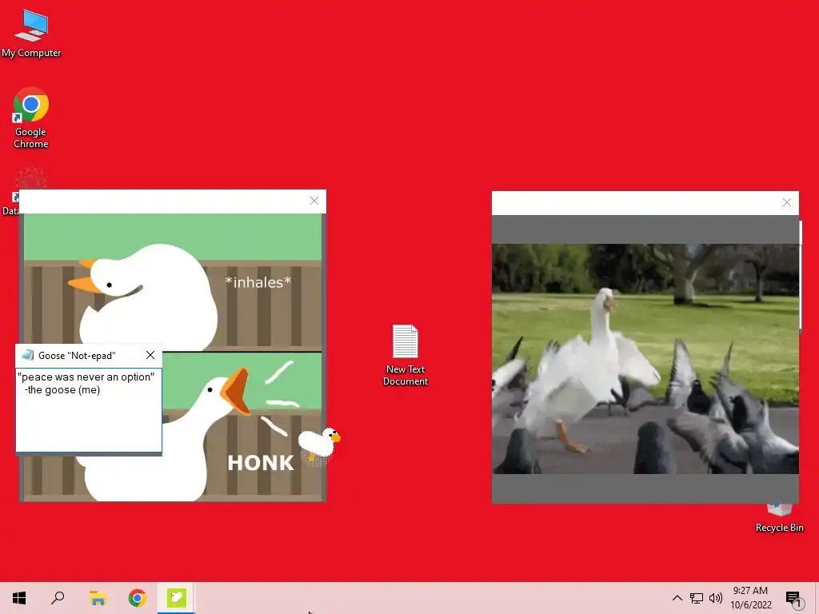The image size is (819, 614).
Task: Click the desktop goose walking near HONK
Action: point(319,444)
